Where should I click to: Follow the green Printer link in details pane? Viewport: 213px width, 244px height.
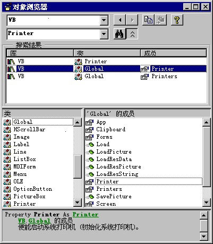click(86, 215)
